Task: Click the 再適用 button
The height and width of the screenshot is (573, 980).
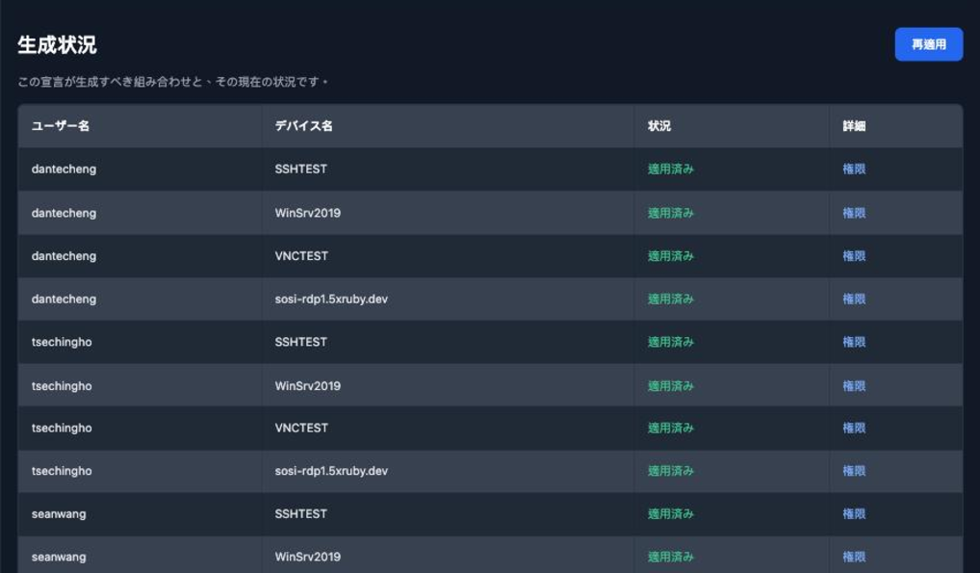Action: coord(928,44)
